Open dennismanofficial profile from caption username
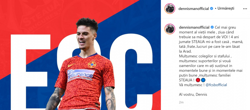Viewport: 250px width, 110px height. tap(194, 27)
